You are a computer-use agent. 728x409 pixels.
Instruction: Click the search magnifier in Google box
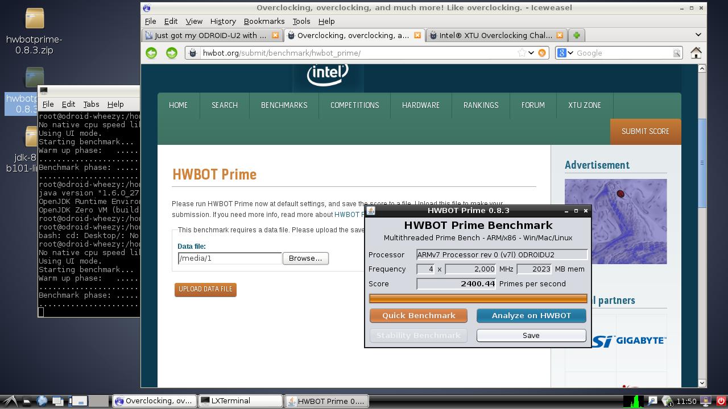(677, 53)
